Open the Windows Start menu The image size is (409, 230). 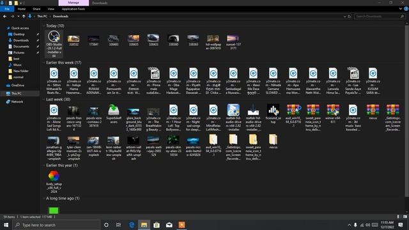tap(6, 225)
